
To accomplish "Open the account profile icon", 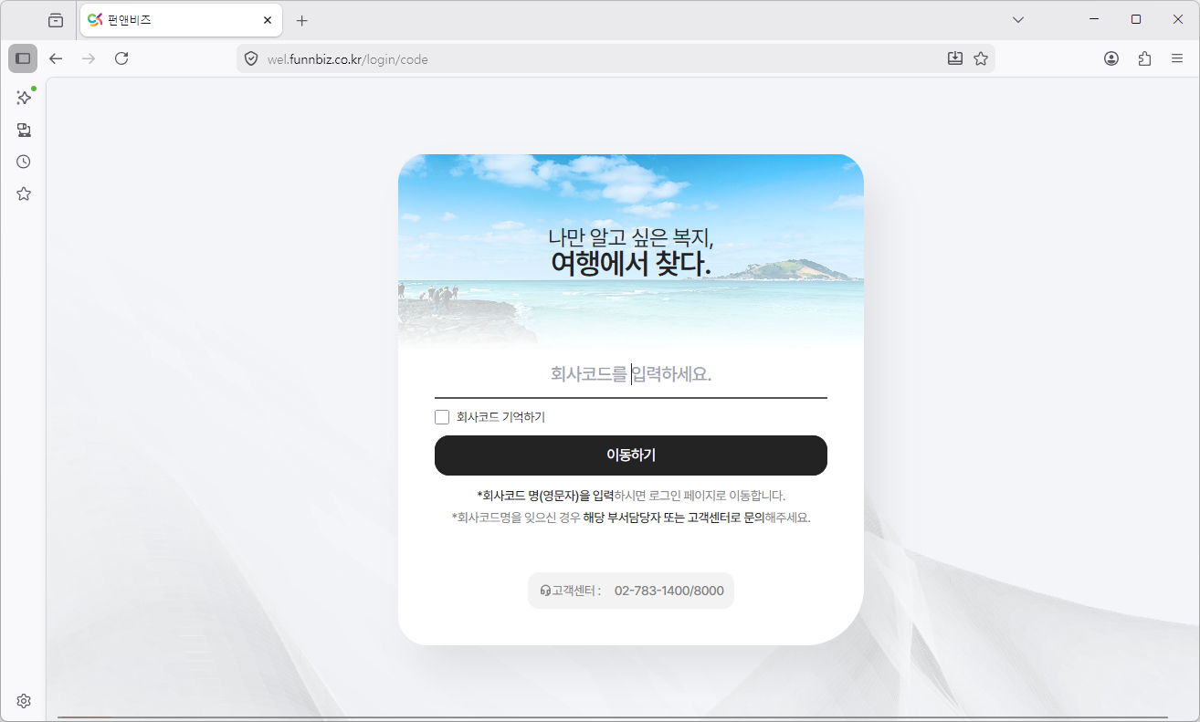I will point(1111,58).
